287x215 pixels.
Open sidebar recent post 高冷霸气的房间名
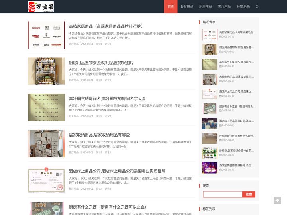pyautogui.click(x=236, y=62)
